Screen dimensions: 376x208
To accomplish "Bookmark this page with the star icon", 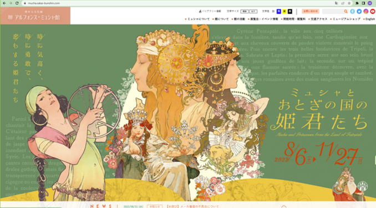I will [349, 3].
